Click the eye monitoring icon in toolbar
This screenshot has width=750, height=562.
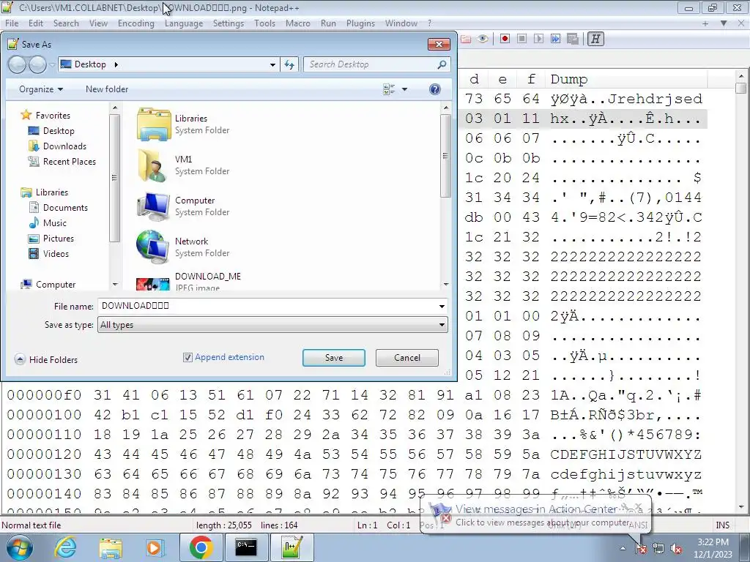click(483, 39)
